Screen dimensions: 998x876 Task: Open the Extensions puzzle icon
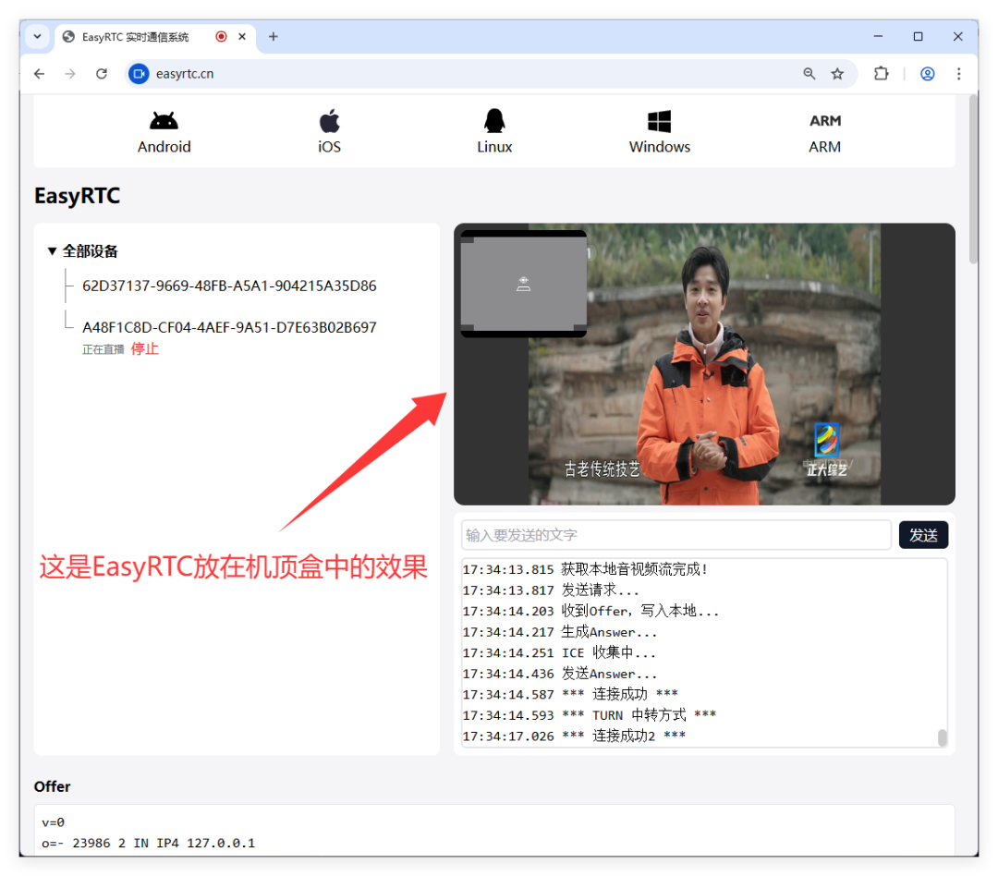(881, 74)
